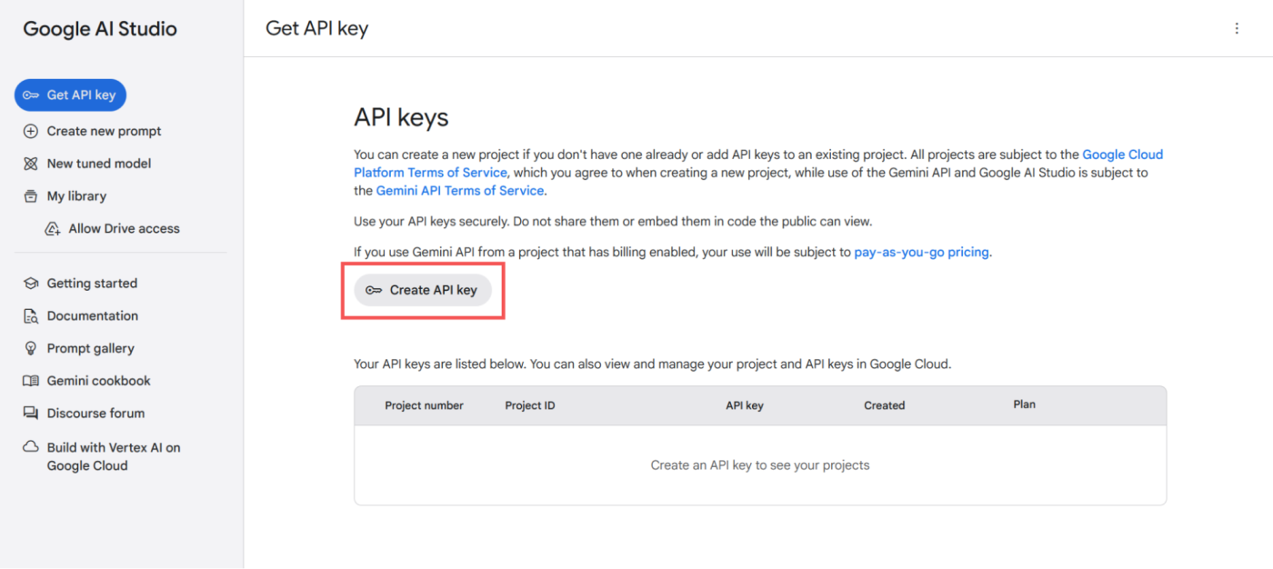Click the 'Get API key' top bar title
This screenshot has height=569, width=1273.
coord(316,28)
